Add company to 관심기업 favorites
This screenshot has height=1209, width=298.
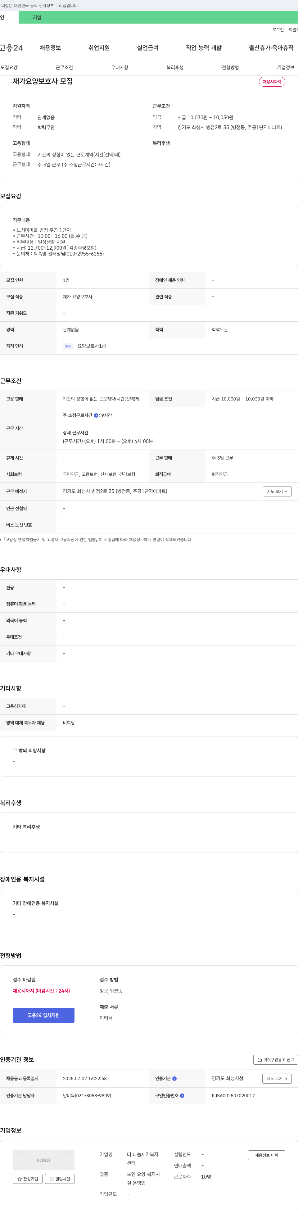[28, 1179]
